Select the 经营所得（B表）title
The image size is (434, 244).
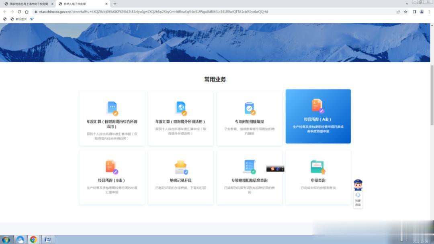[x=112, y=180]
